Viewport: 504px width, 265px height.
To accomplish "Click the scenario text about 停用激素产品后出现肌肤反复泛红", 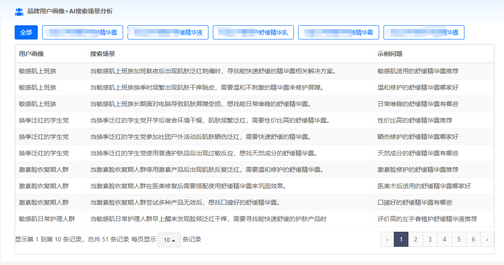I will coord(208,170).
